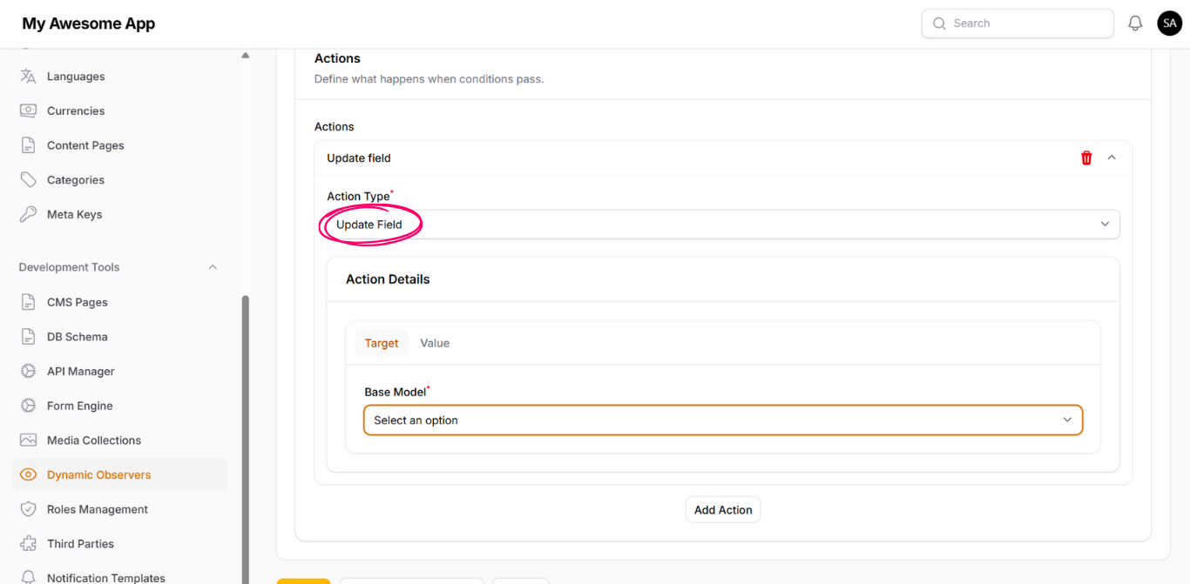Click the Currencies banknote icon in sidebar
Screen dimensions: 1190x584
[28, 111]
